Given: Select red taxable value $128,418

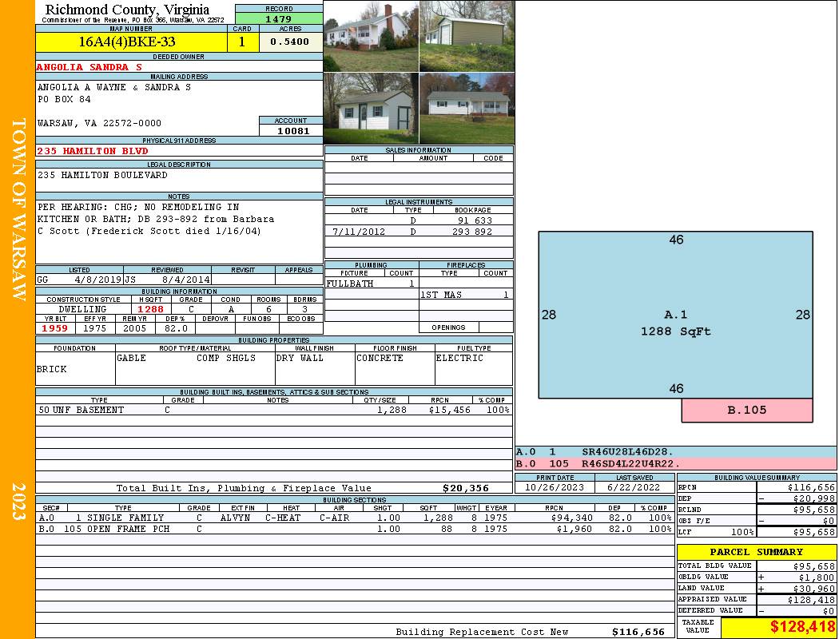Looking at the screenshot, I should coord(802,627).
